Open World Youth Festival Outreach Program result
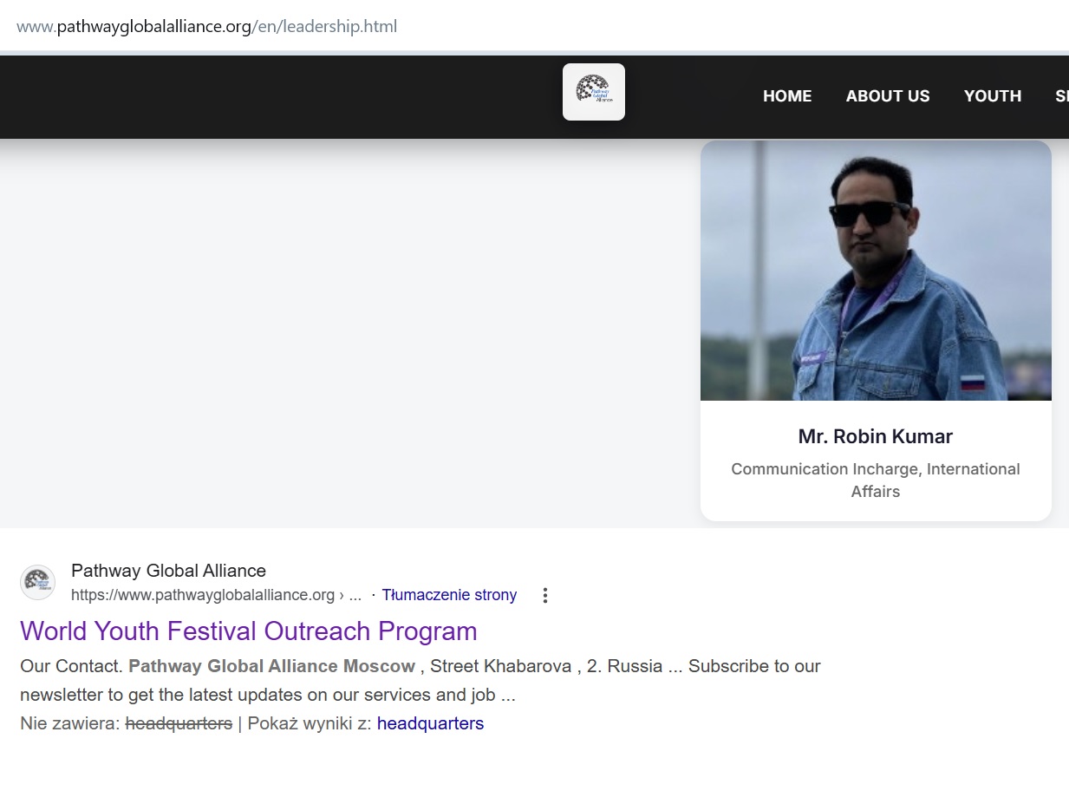This screenshot has width=1069, height=804. (249, 631)
